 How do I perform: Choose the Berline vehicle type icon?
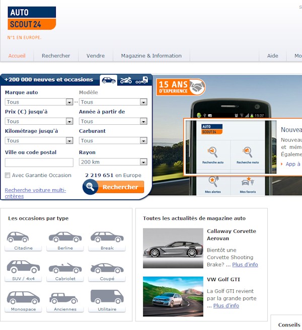(x=65, y=237)
